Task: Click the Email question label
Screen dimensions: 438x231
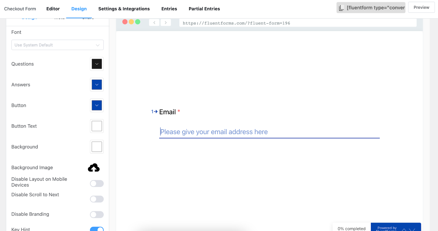Action: click(168, 112)
